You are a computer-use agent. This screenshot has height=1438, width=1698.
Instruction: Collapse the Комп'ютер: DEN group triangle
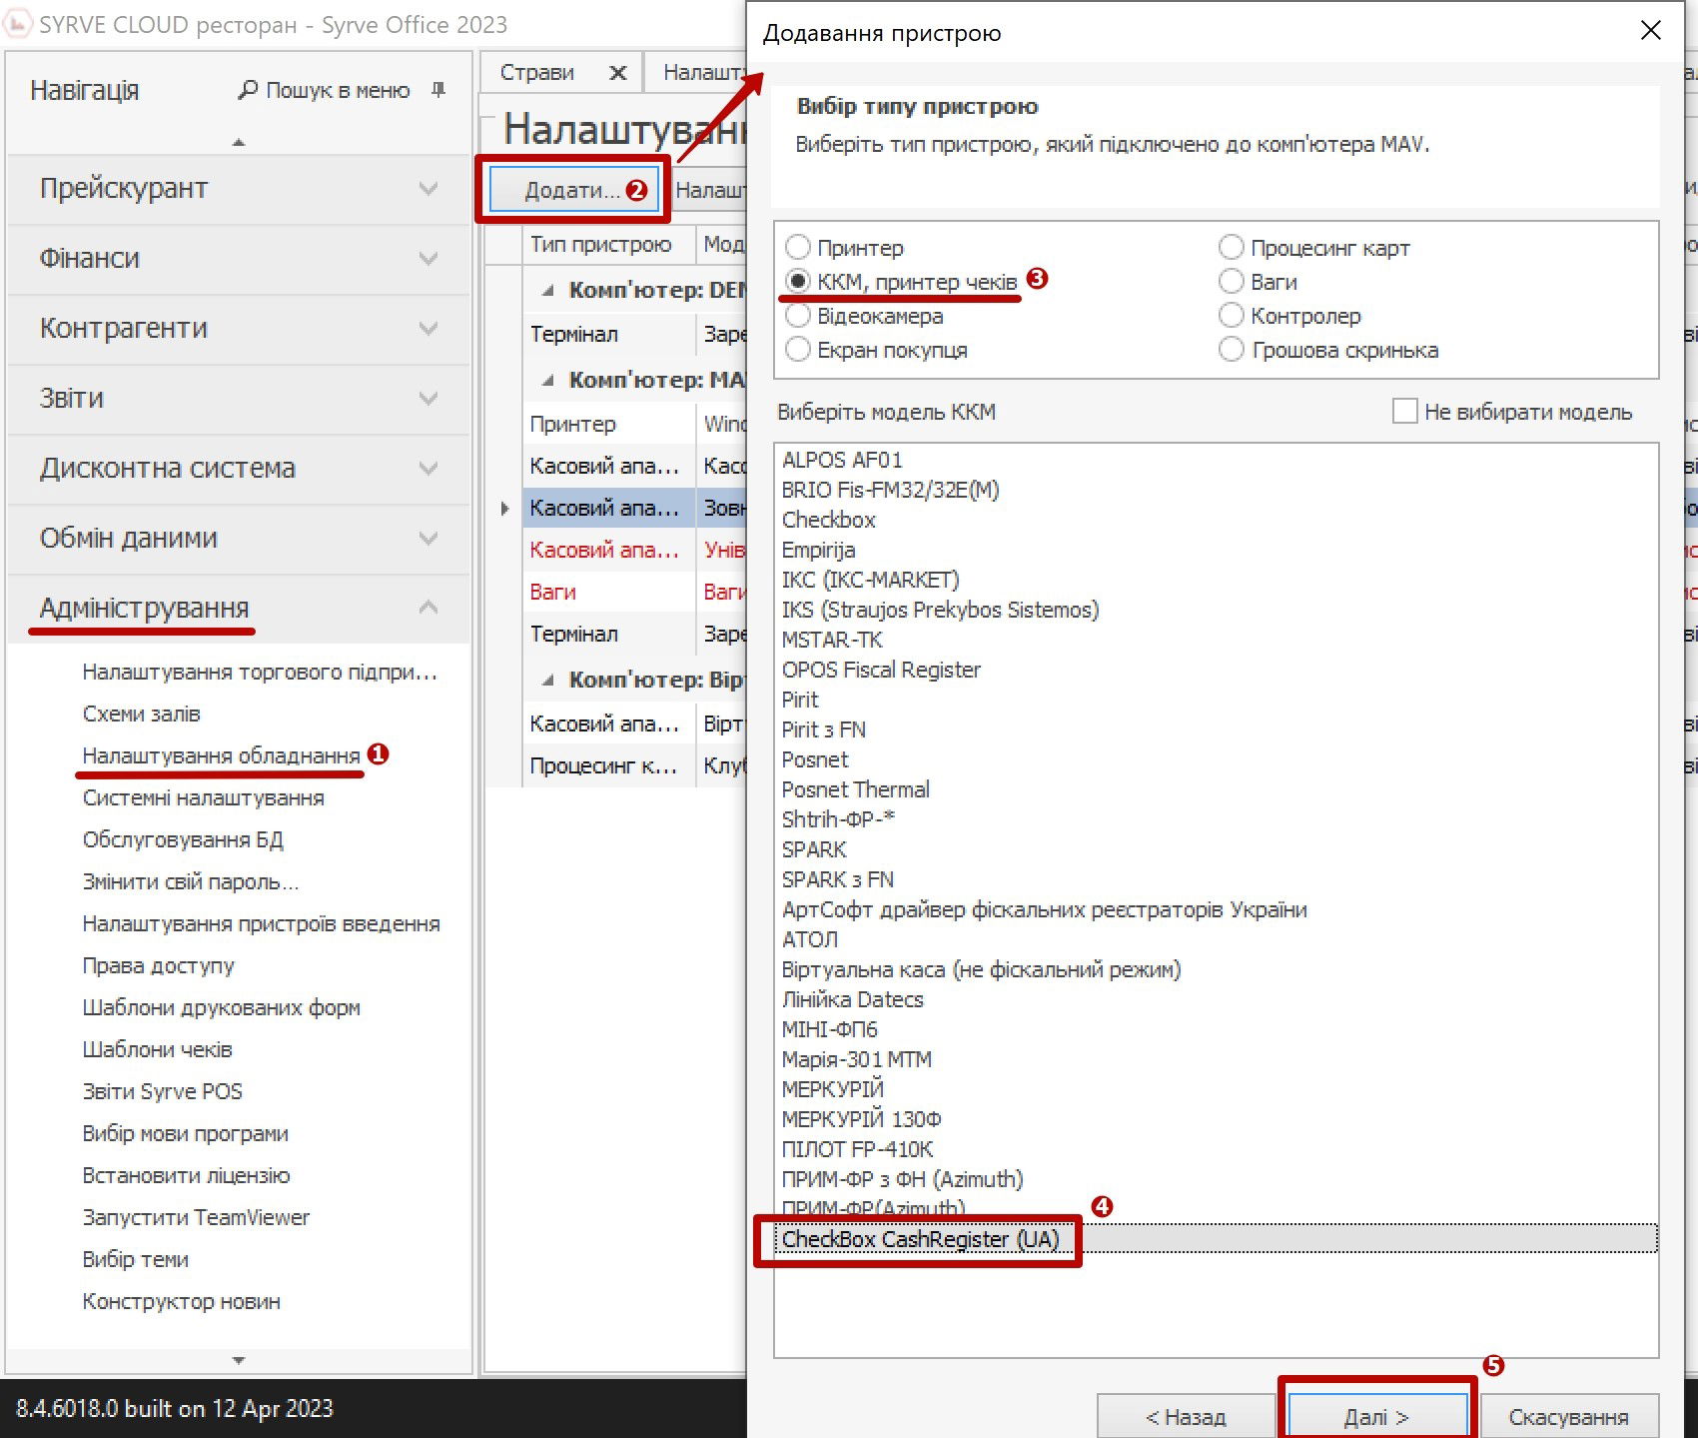click(547, 291)
